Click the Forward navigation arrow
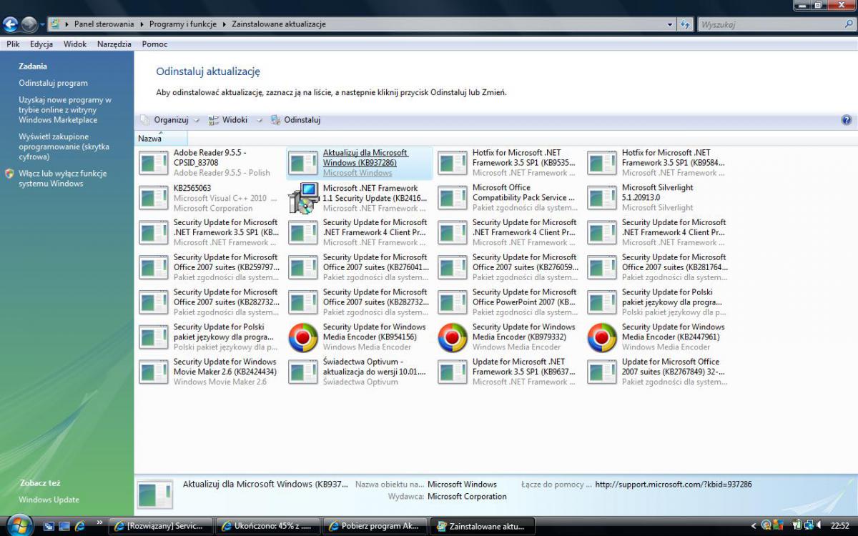 29,24
